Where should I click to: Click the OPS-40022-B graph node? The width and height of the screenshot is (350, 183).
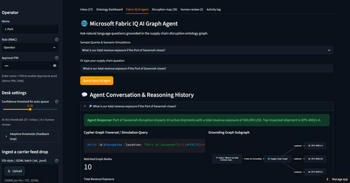(315, 159)
